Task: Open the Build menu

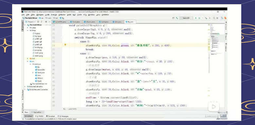Action: (x=69, y=15)
